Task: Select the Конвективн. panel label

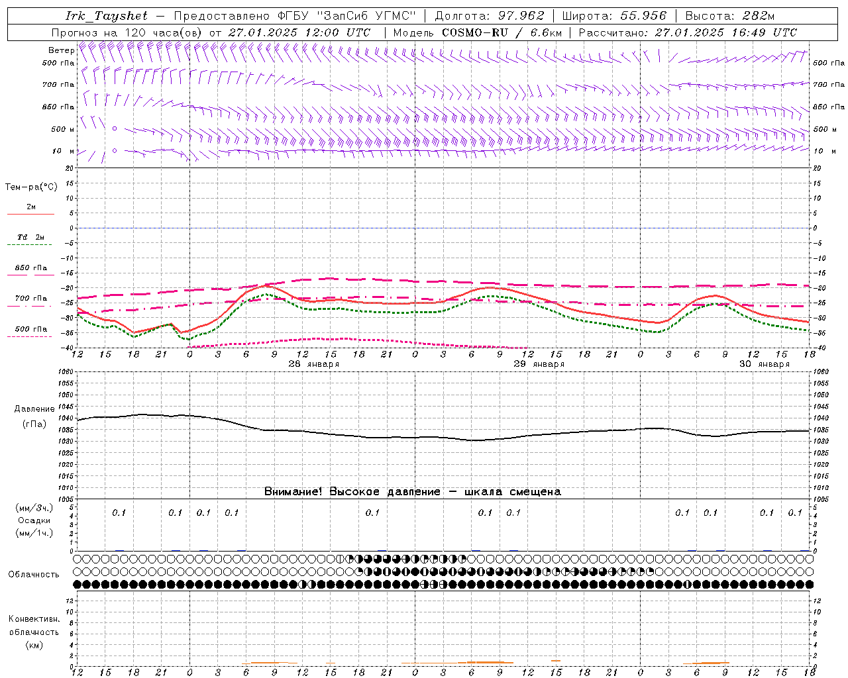Action: [x=34, y=619]
